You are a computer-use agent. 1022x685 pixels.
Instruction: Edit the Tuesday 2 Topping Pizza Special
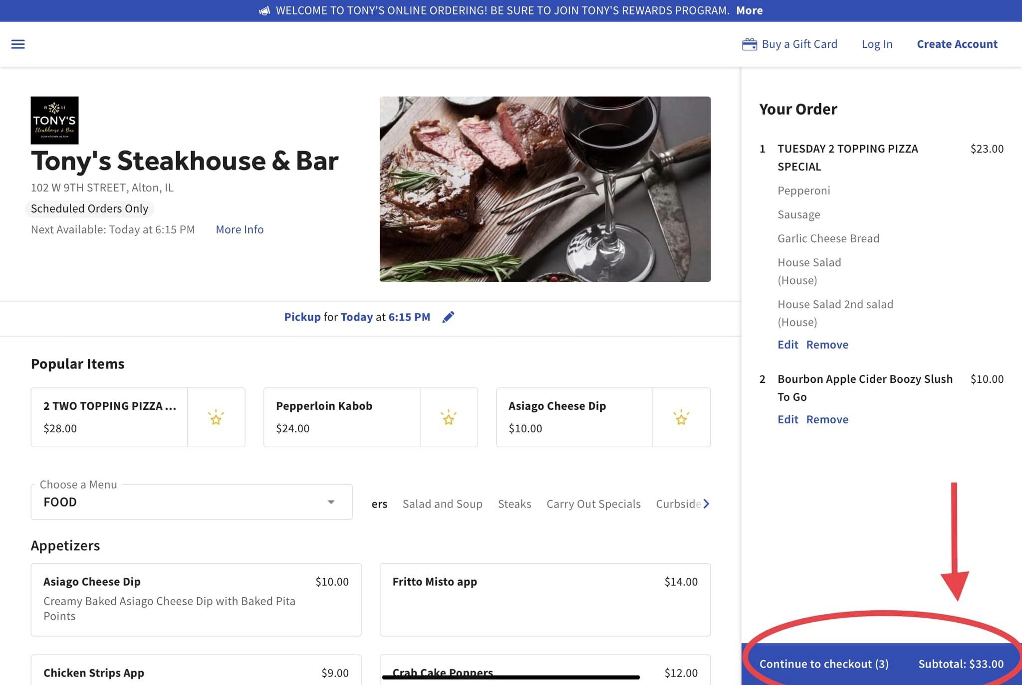click(x=787, y=344)
